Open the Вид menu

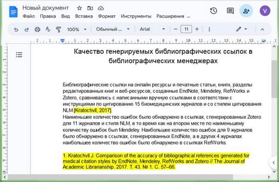66,16
